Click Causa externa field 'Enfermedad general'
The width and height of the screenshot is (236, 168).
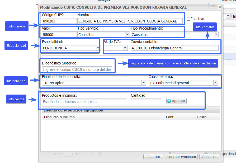click(181, 83)
